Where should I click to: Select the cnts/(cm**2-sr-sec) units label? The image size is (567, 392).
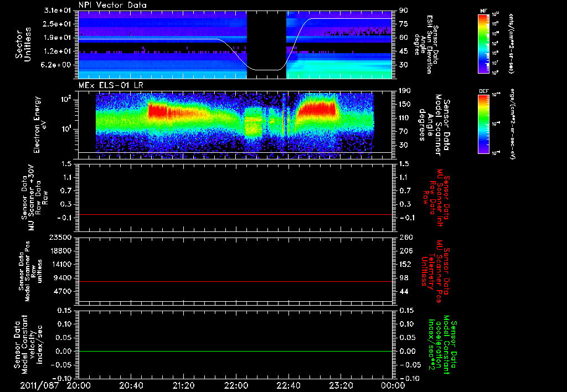511,44
